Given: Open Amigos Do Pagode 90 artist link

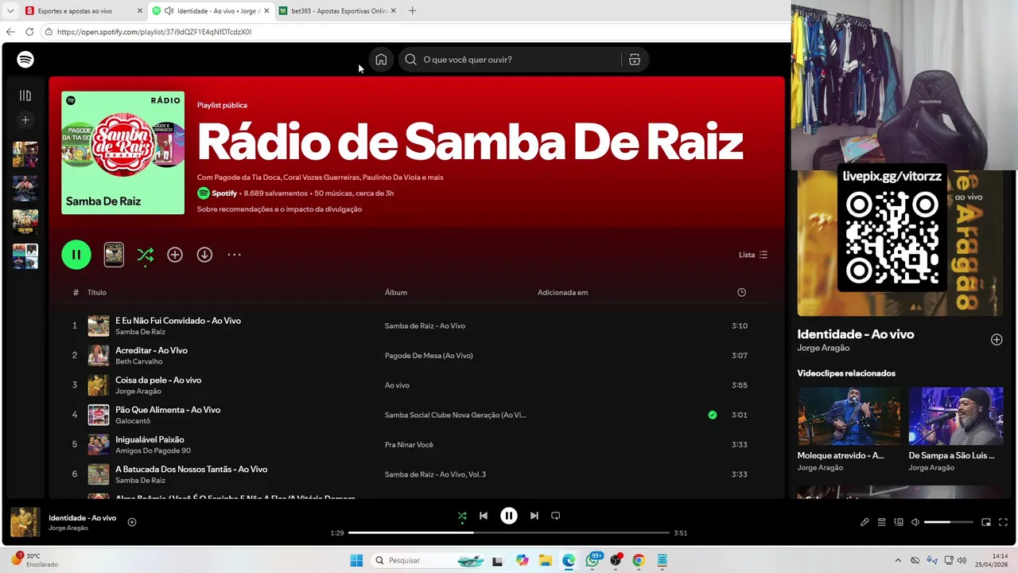Looking at the screenshot, I should pos(153,450).
